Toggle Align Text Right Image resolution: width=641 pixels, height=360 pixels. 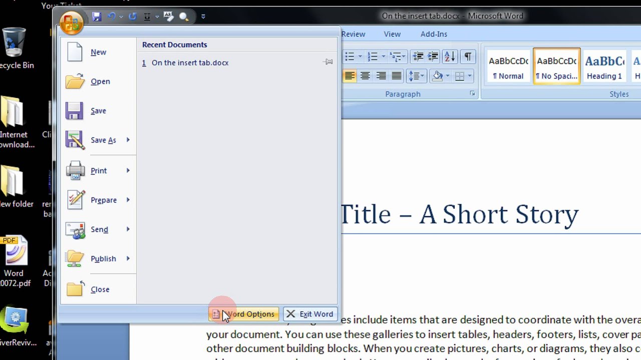point(381,76)
